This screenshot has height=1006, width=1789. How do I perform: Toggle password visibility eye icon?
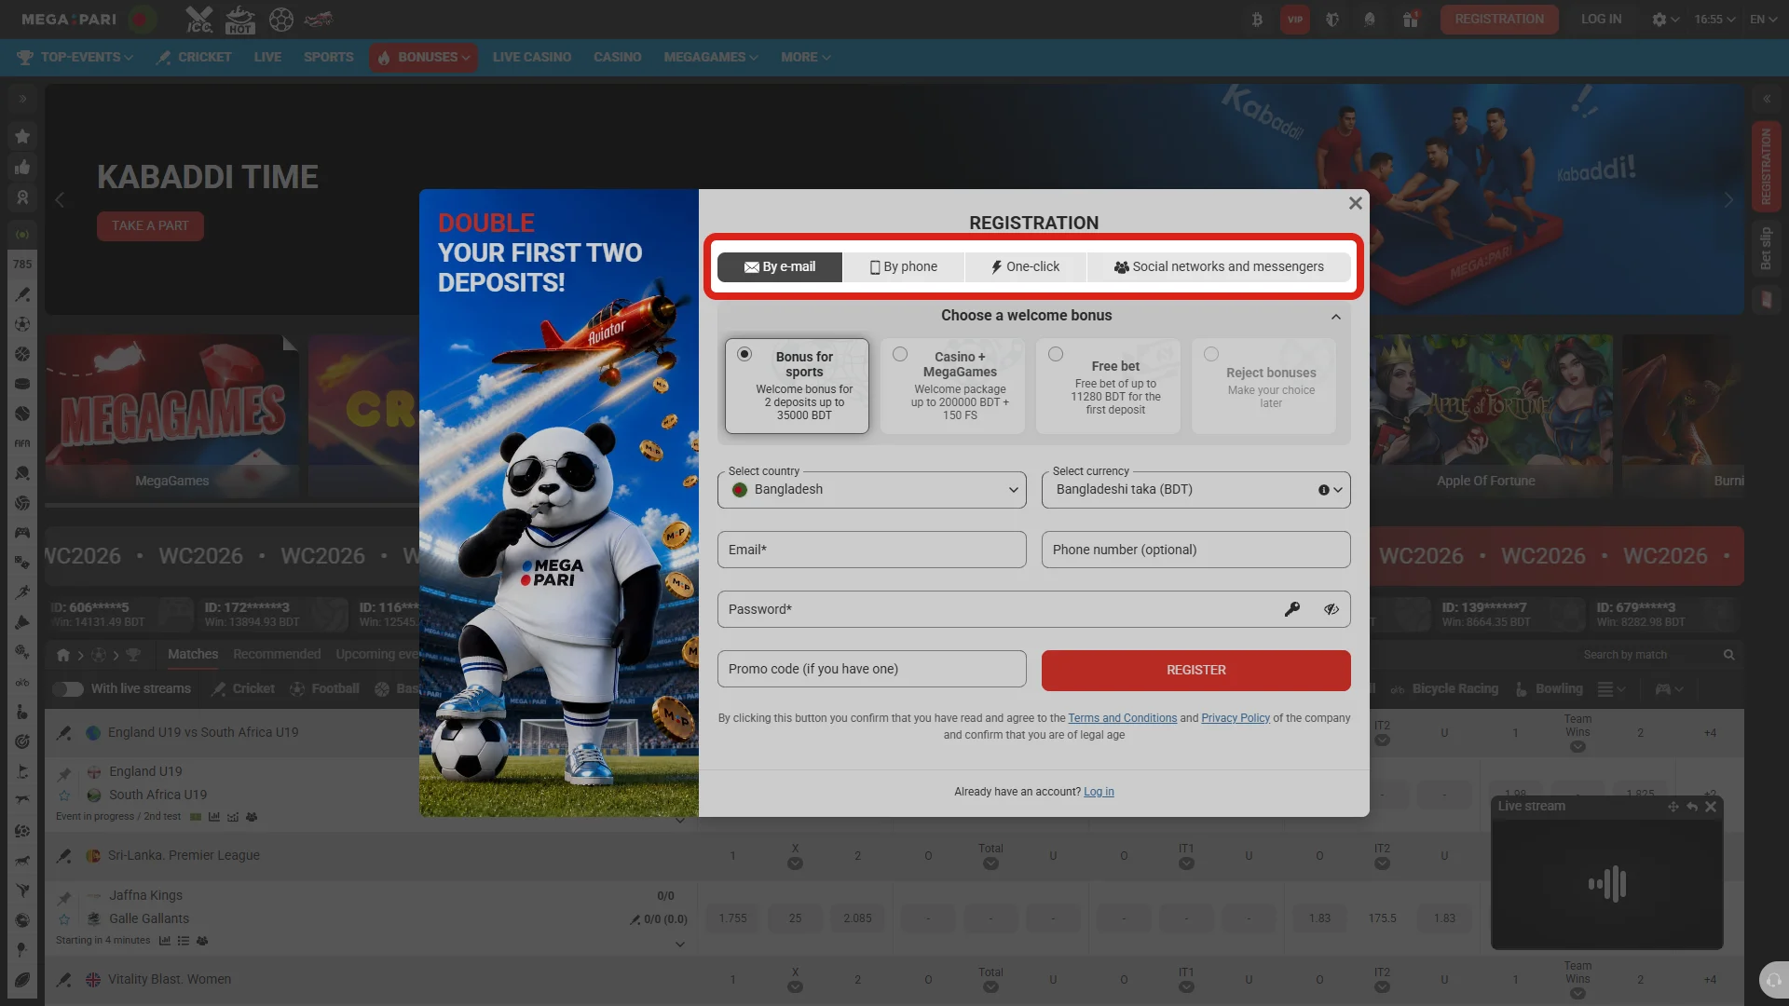pyautogui.click(x=1332, y=609)
